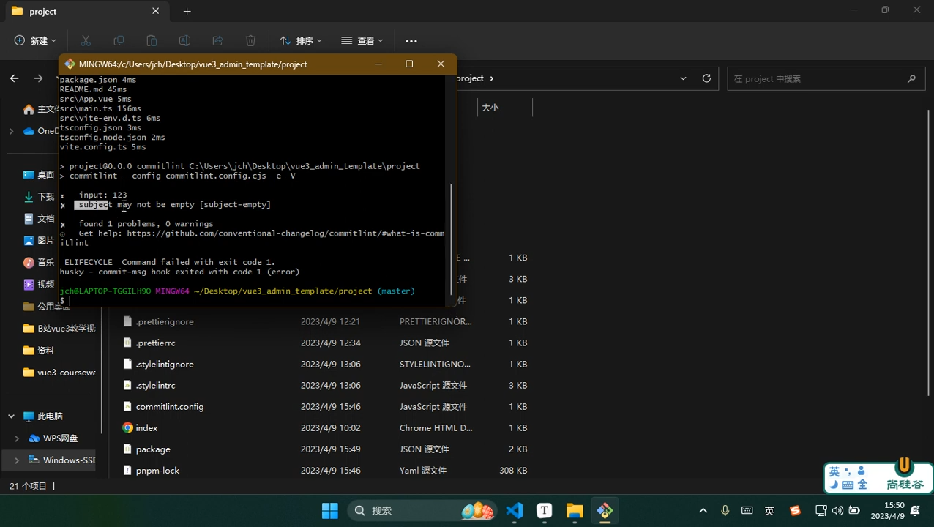Open the volume speaker tray icon
Viewport: 934px width, 527px height.
837,510
